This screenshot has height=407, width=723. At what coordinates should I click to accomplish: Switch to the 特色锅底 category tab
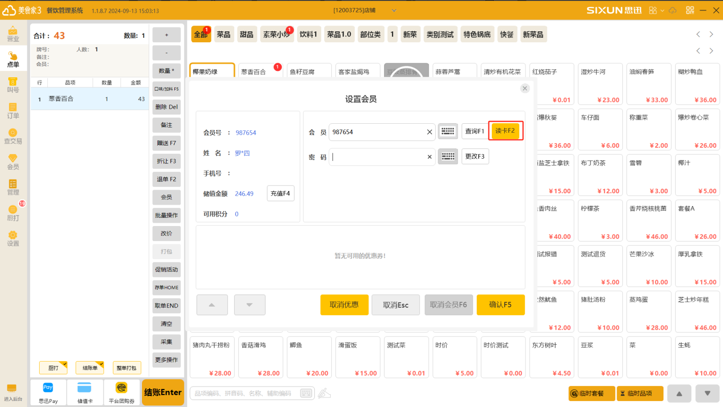(477, 35)
